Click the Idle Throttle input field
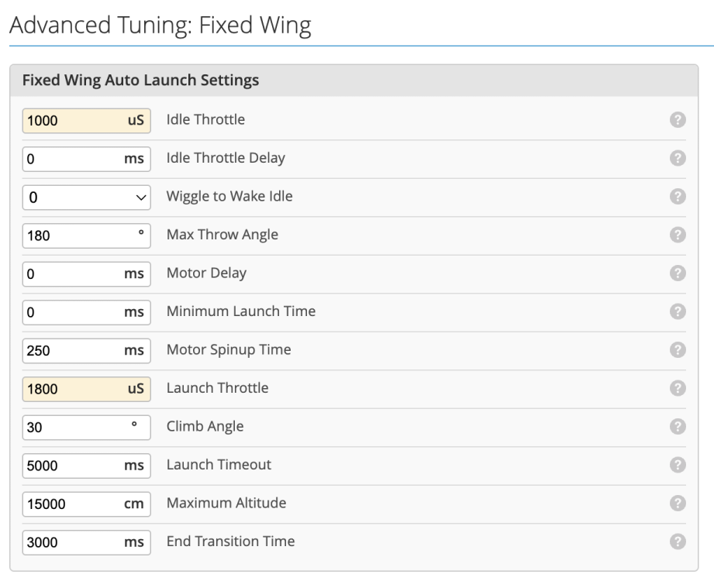Image resolution: width=714 pixels, height=581 pixels. point(74,120)
